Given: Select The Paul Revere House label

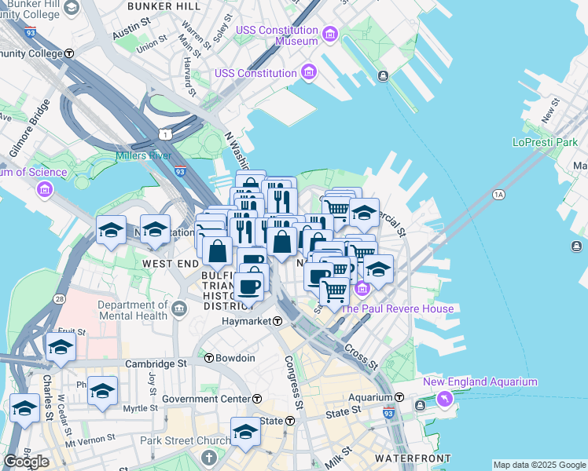Looking at the screenshot, I should click(397, 309).
